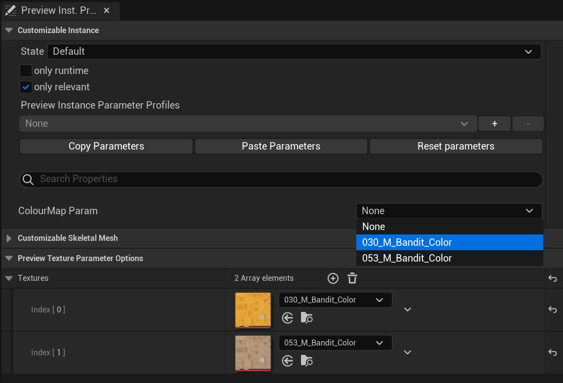Click the Reset parameters button
Viewport: 563px width, 383px height.
(455, 146)
